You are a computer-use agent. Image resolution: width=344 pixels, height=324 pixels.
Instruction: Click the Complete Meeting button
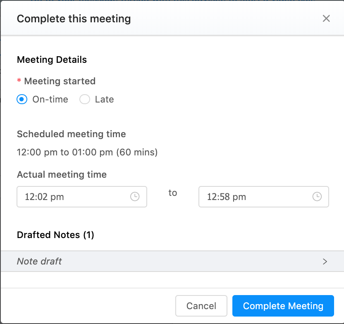[283, 306]
